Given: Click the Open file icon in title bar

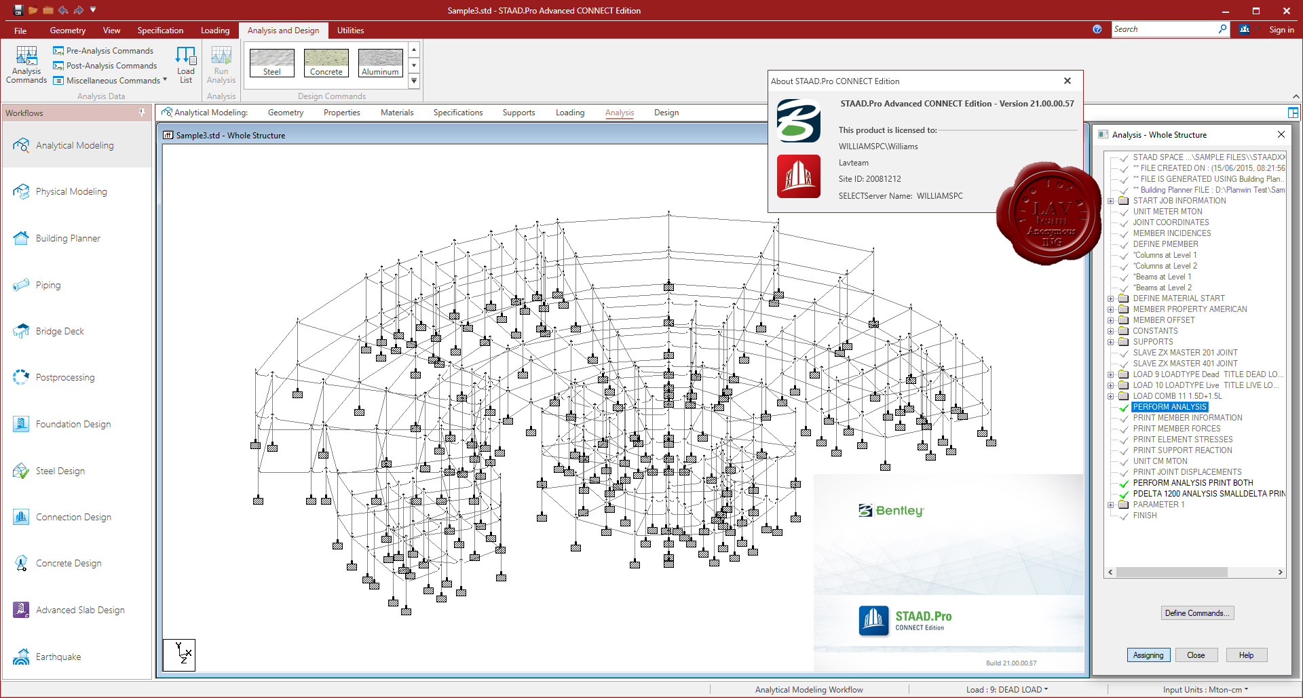Looking at the screenshot, I should 33,10.
